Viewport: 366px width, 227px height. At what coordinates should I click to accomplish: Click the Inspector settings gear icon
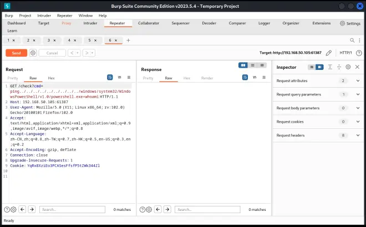pyautogui.click(x=348, y=67)
